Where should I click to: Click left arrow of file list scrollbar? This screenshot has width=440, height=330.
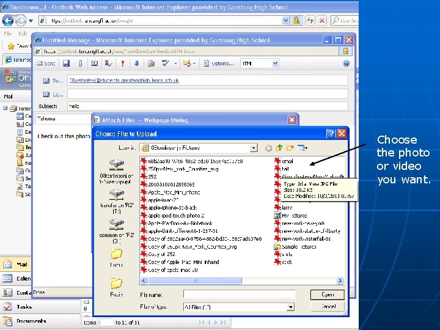(x=144, y=280)
